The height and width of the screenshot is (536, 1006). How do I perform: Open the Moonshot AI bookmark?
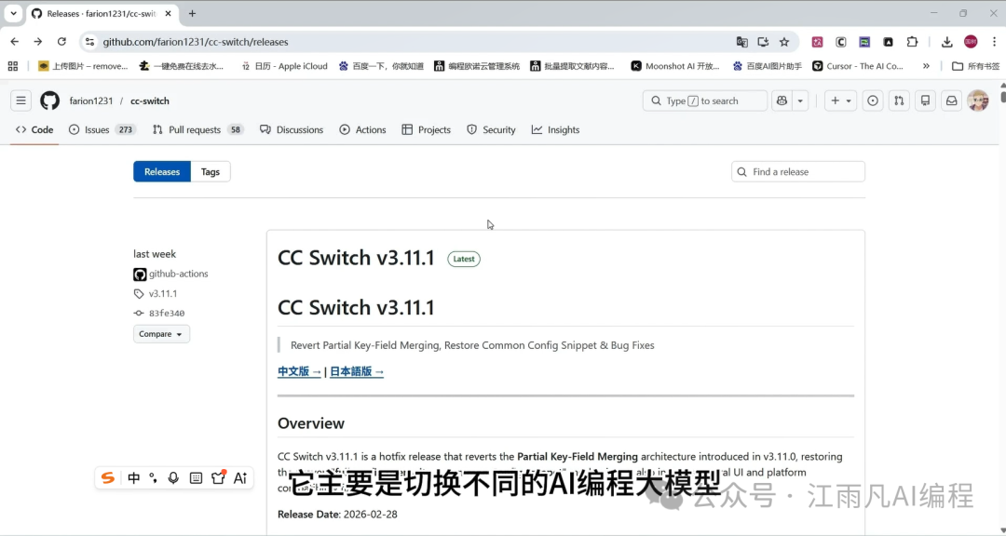click(x=675, y=66)
